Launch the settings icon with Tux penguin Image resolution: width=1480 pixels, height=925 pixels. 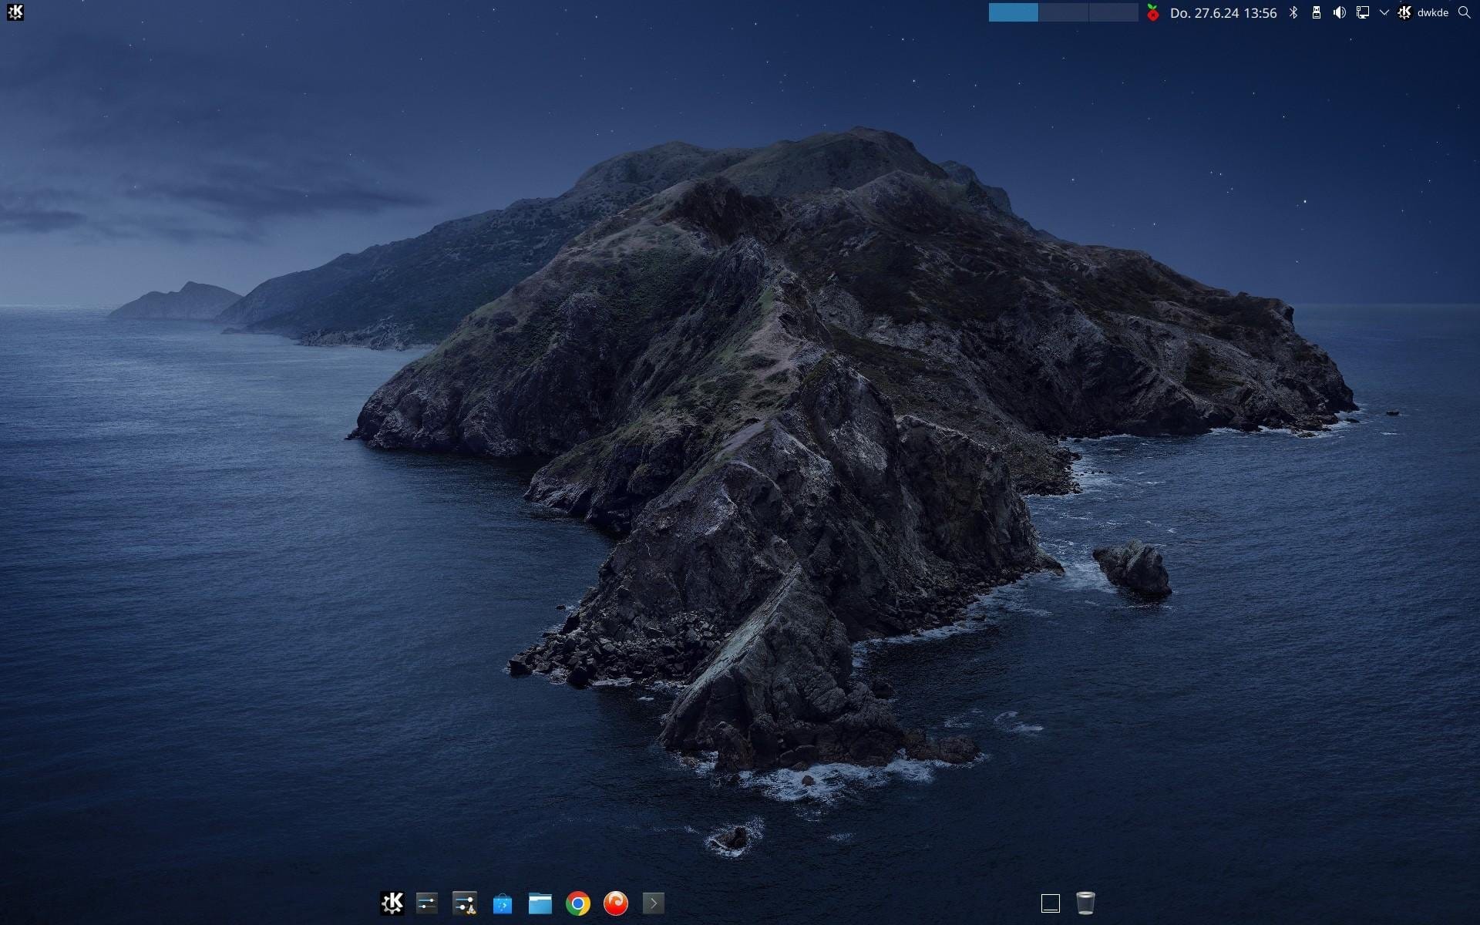pyautogui.click(x=465, y=903)
